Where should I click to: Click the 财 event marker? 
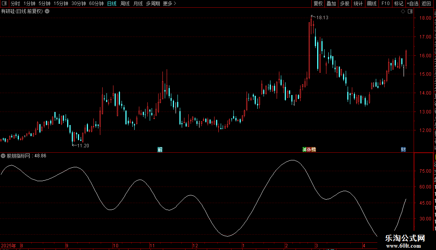coord(403,150)
